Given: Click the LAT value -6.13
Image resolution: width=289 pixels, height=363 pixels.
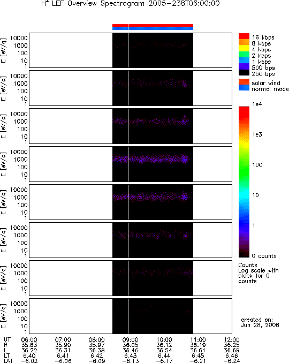Looking at the screenshot, I should click(x=131, y=361).
